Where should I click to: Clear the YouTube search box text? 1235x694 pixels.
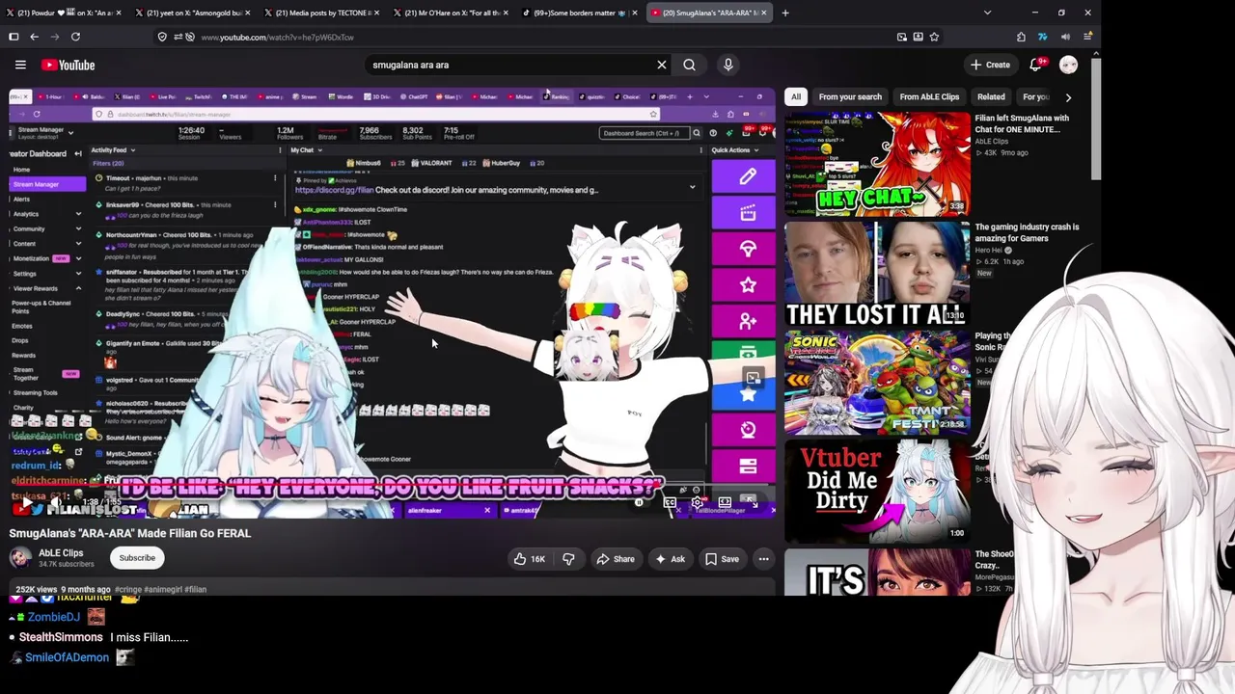tap(661, 65)
